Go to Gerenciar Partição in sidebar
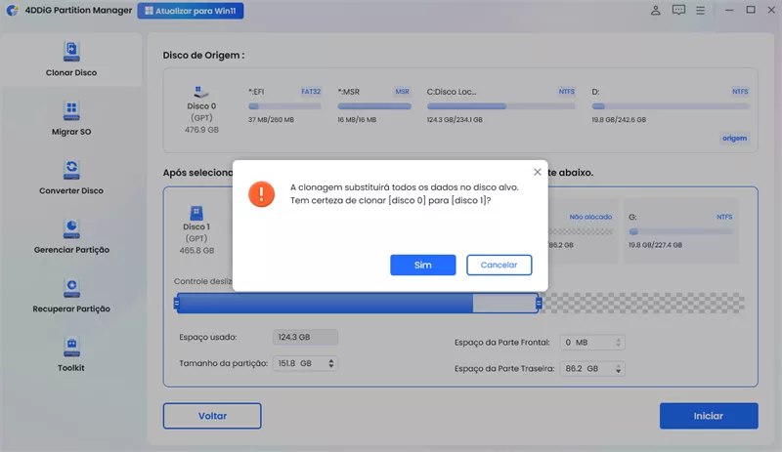782x452 pixels. [71, 235]
